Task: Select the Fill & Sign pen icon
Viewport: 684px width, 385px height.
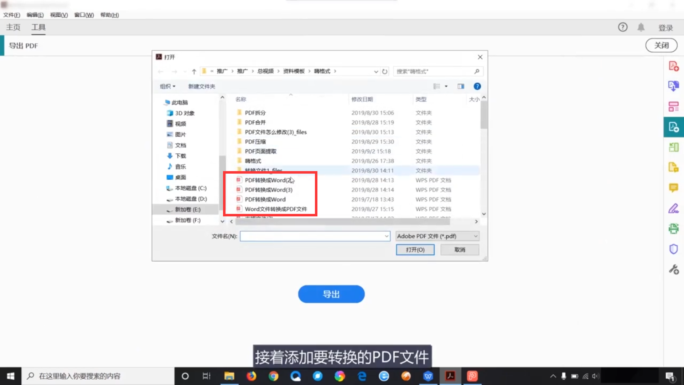Action: (x=674, y=208)
